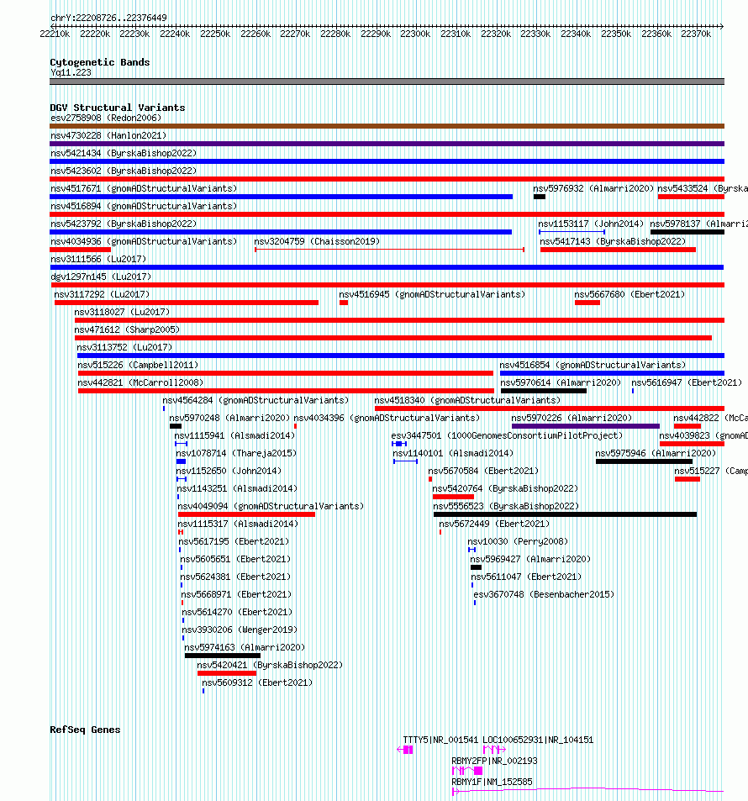Open nsv3930206 (Wenger2019) label

point(240,629)
